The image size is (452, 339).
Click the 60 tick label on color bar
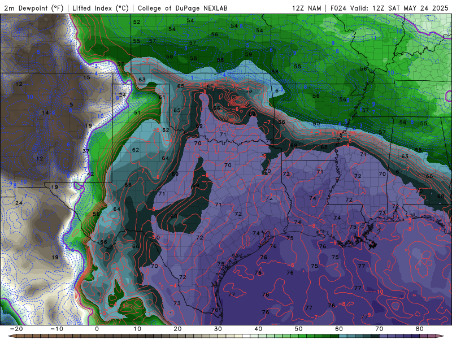click(339, 329)
